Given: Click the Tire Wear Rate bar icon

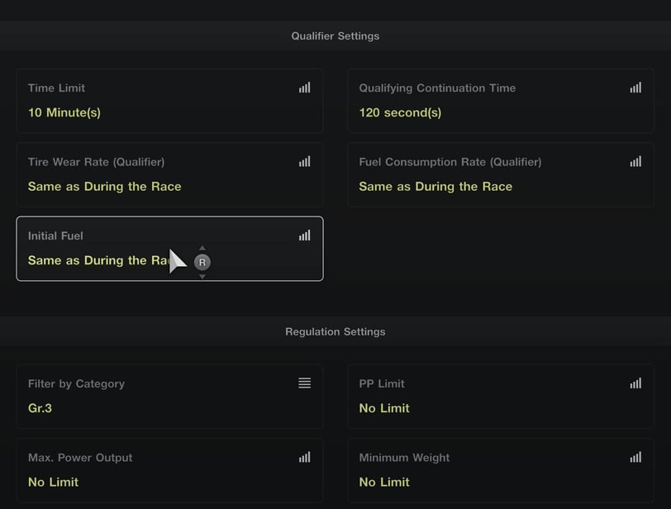Looking at the screenshot, I should pos(304,162).
